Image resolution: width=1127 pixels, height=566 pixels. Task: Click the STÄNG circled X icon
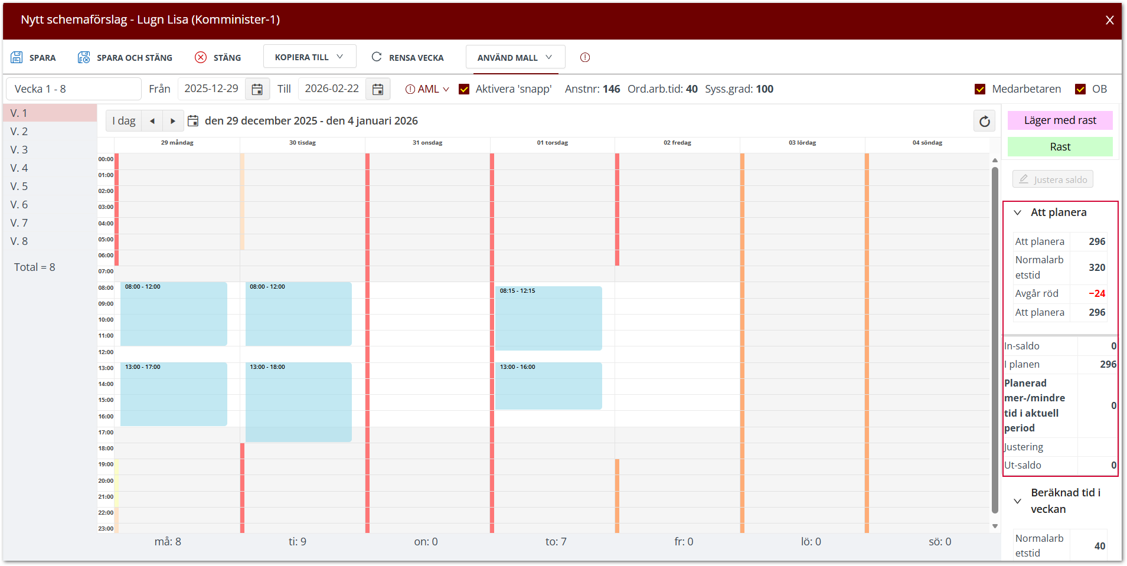(x=201, y=57)
